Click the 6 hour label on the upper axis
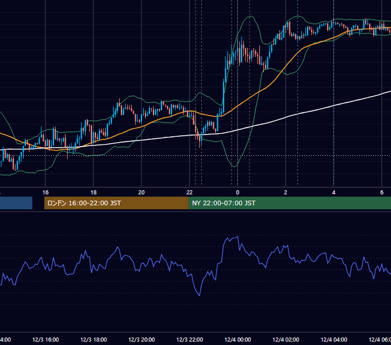Screen dimensions: 391x345 pos(382,193)
